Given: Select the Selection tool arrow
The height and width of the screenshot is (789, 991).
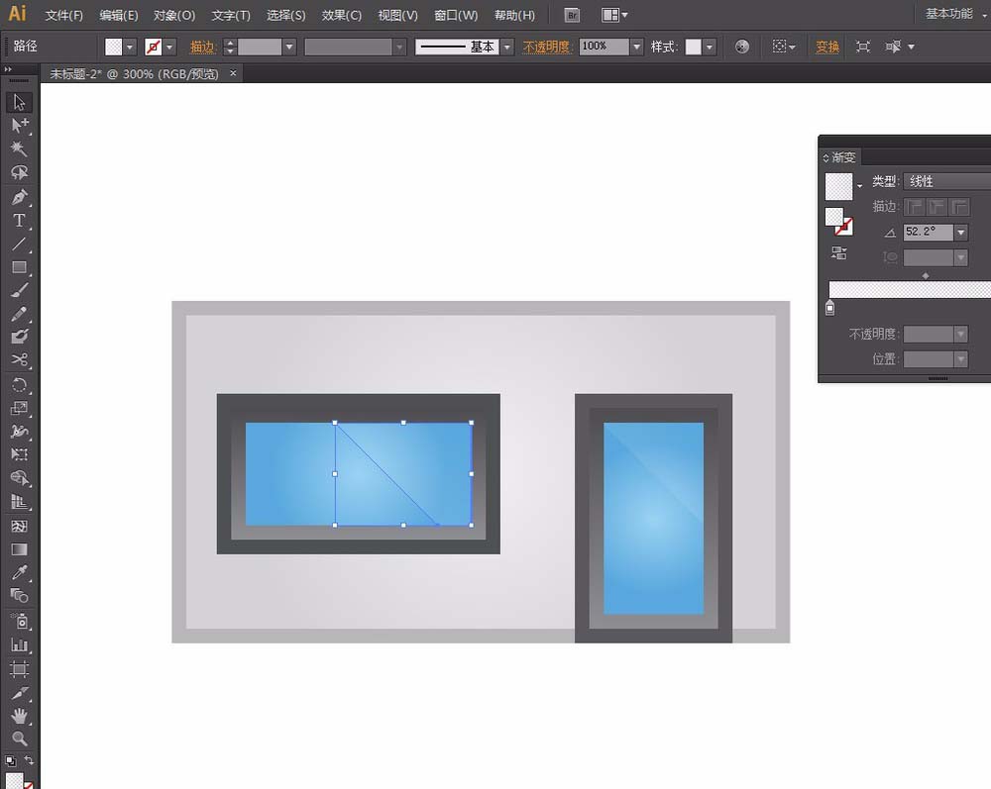Looking at the screenshot, I should point(19,102).
